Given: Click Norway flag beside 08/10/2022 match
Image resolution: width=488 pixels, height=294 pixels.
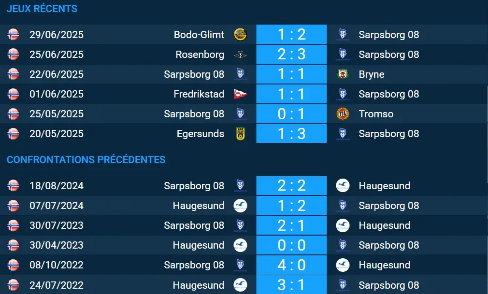Looking at the screenshot, I should 13,265.
